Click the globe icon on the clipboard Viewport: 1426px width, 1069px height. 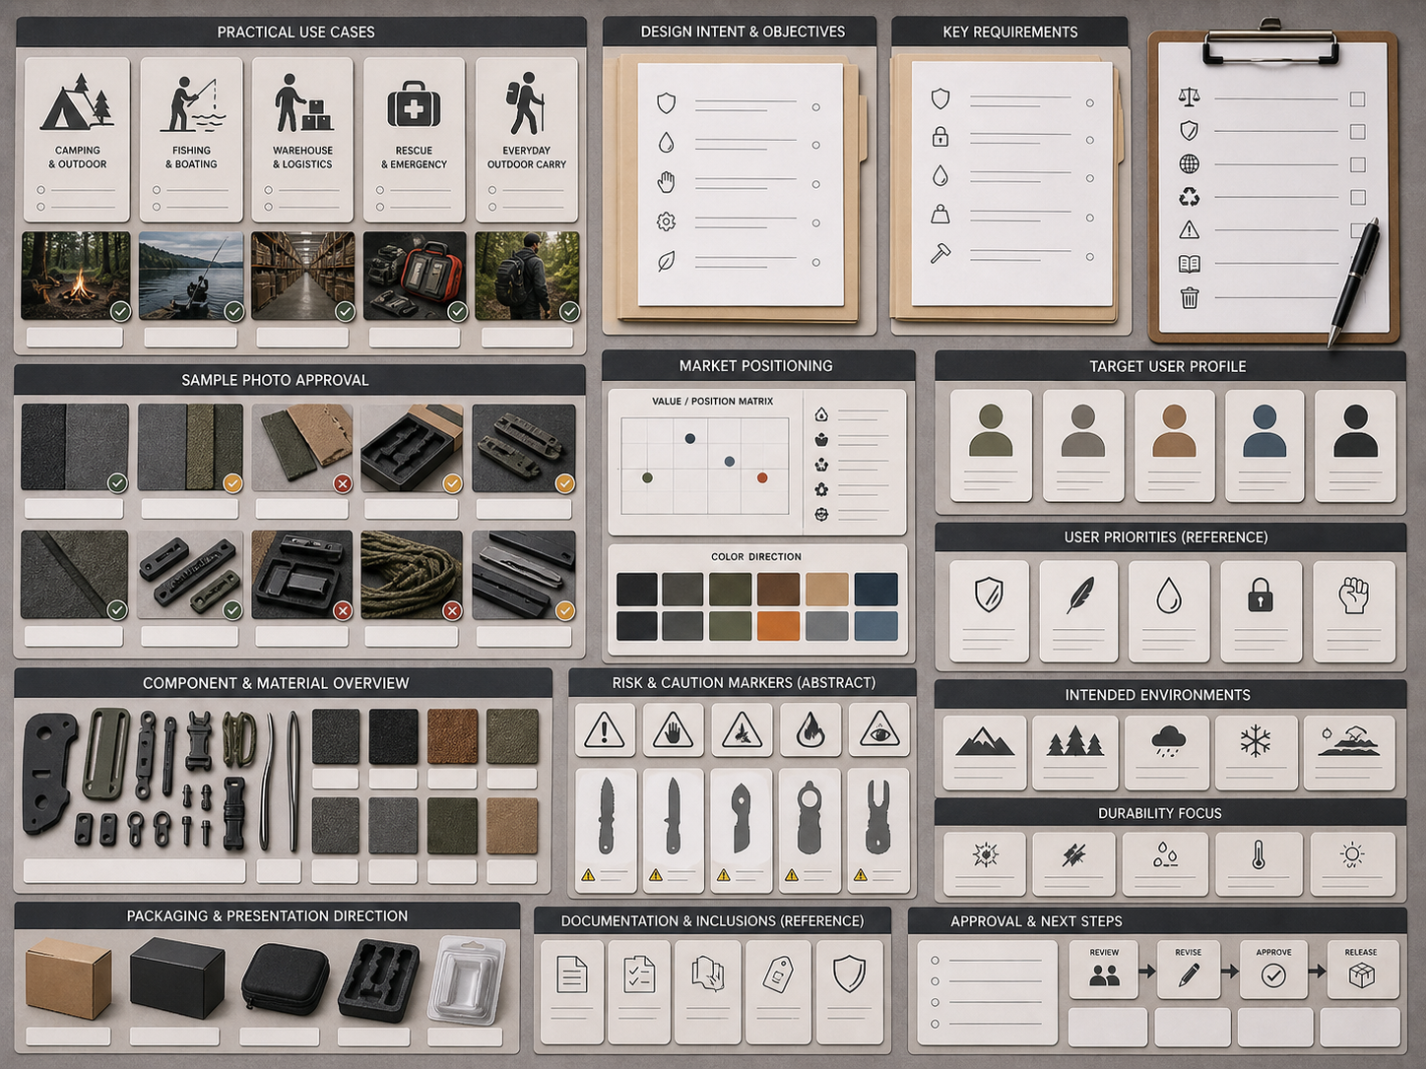click(x=1190, y=163)
